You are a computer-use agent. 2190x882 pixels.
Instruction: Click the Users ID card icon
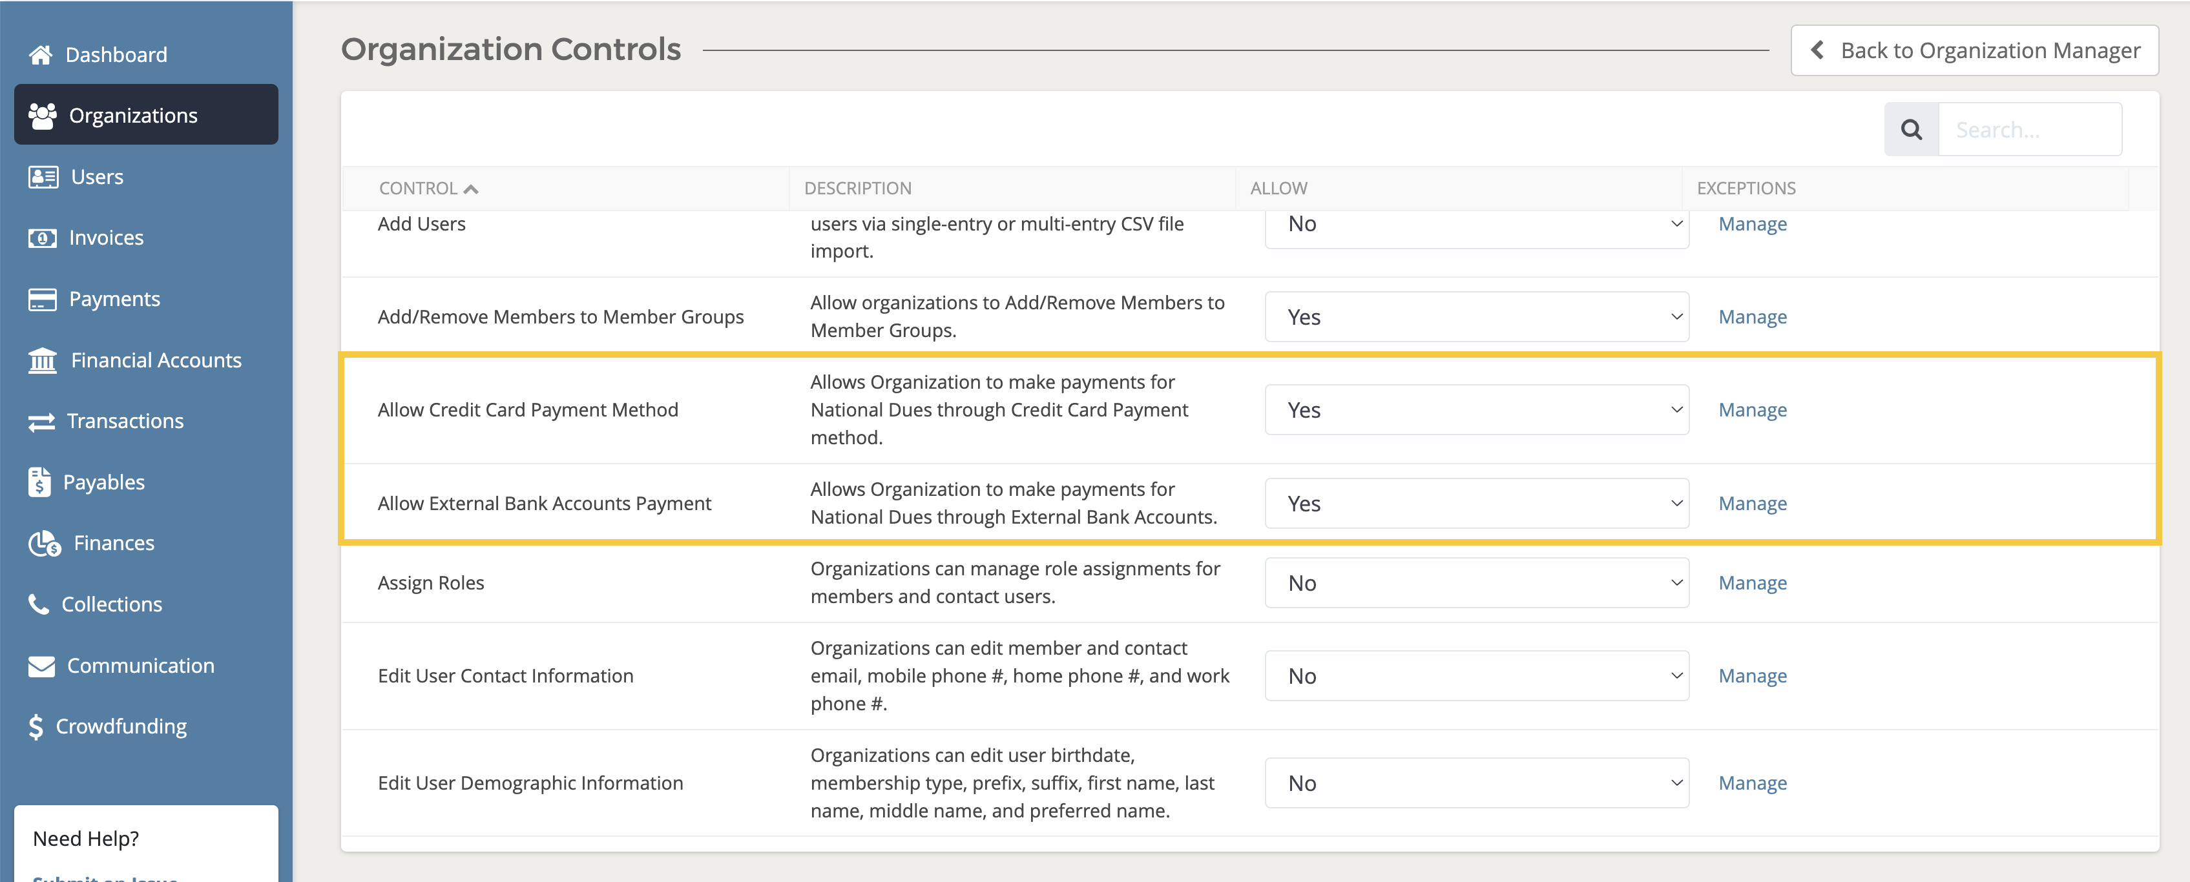click(43, 177)
